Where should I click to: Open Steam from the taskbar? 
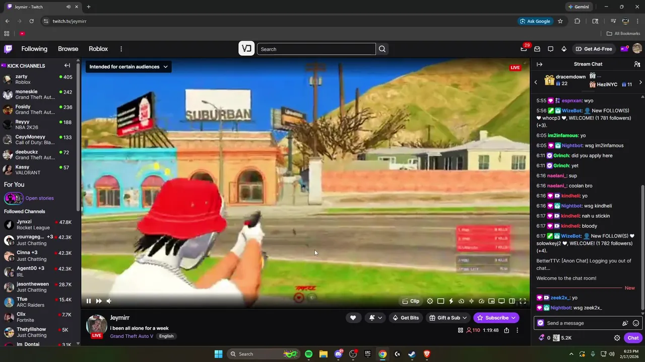point(412,354)
